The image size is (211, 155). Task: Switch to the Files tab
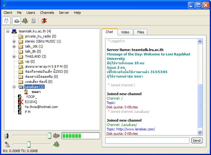coord(140,32)
